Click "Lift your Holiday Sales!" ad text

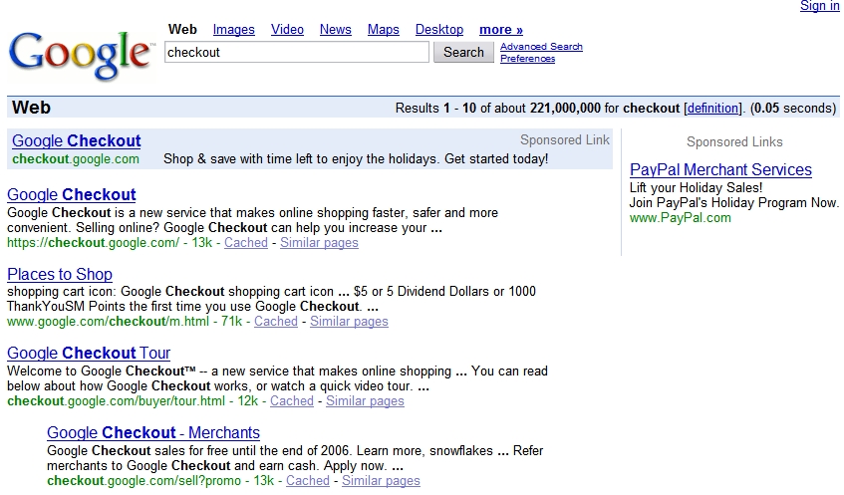tap(696, 188)
